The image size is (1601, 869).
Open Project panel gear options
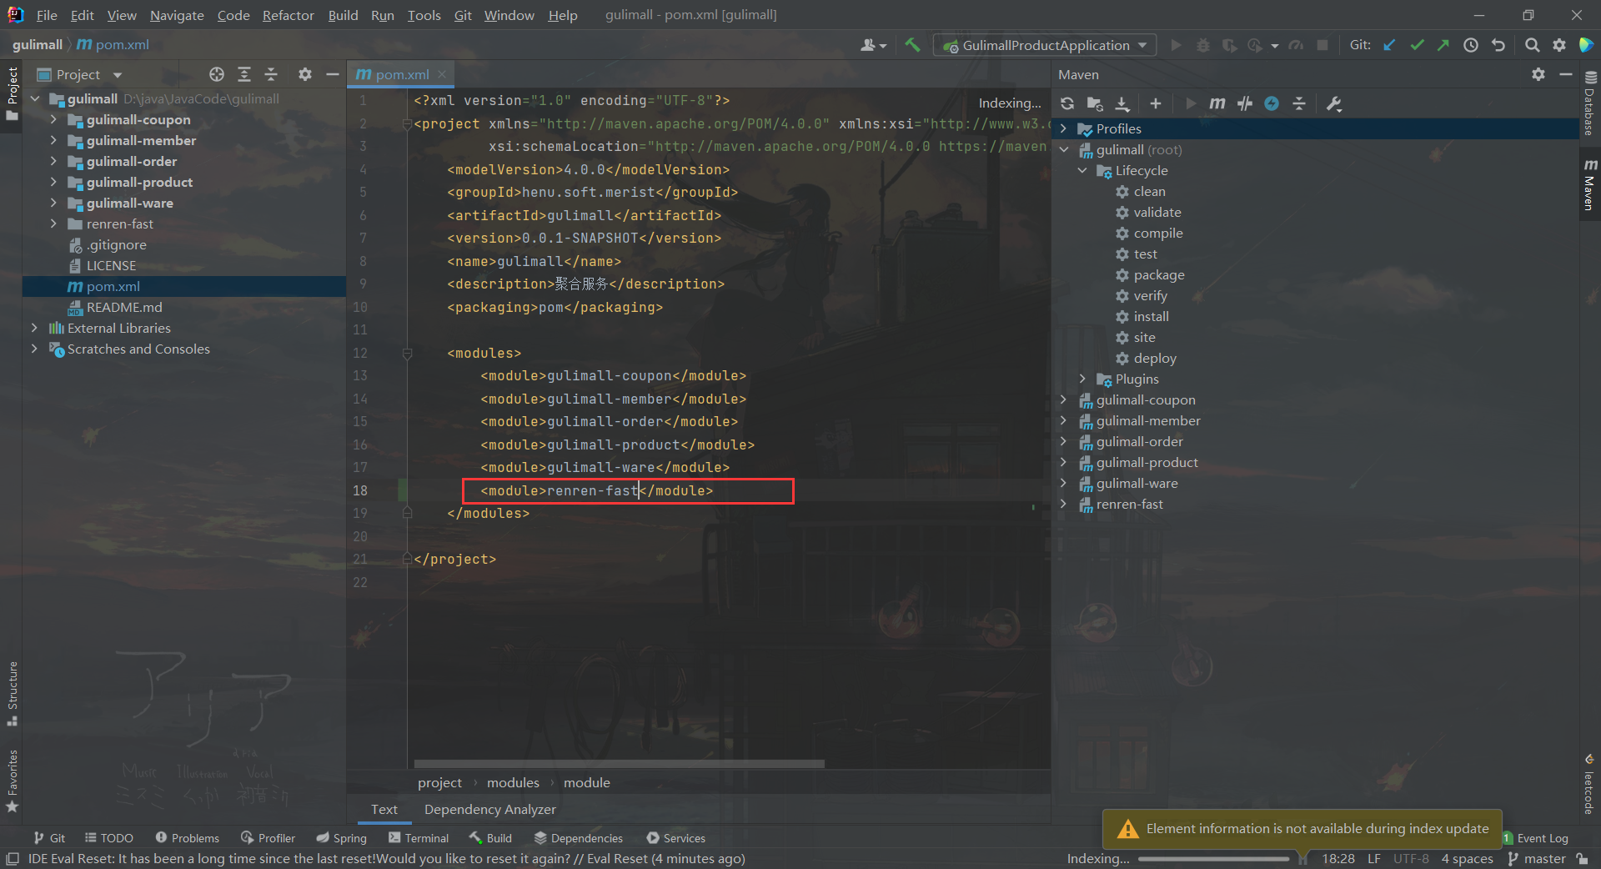(305, 74)
